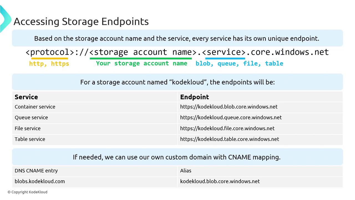
Task: Click the blobs.kodekloud.com CNAME entry
Action: [40, 181]
